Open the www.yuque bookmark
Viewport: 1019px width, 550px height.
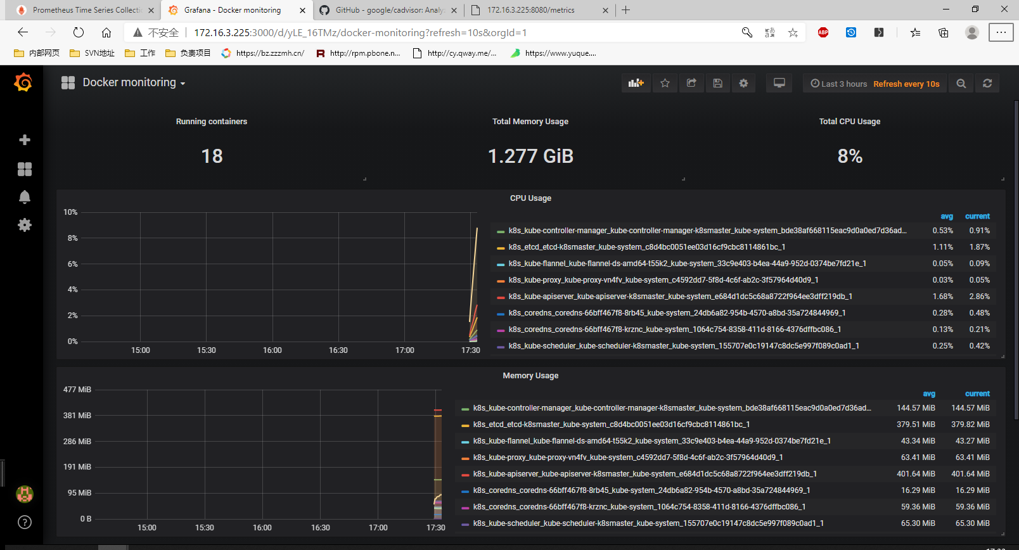(x=553, y=53)
